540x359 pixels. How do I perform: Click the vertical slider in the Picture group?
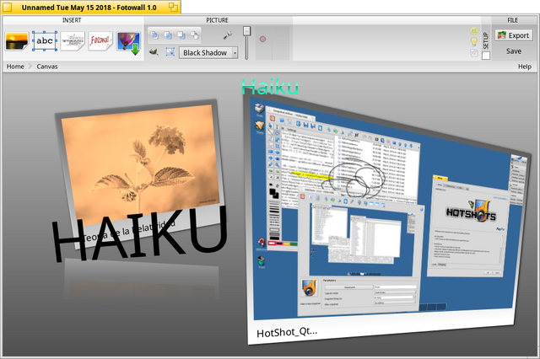click(x=246, y=43)
